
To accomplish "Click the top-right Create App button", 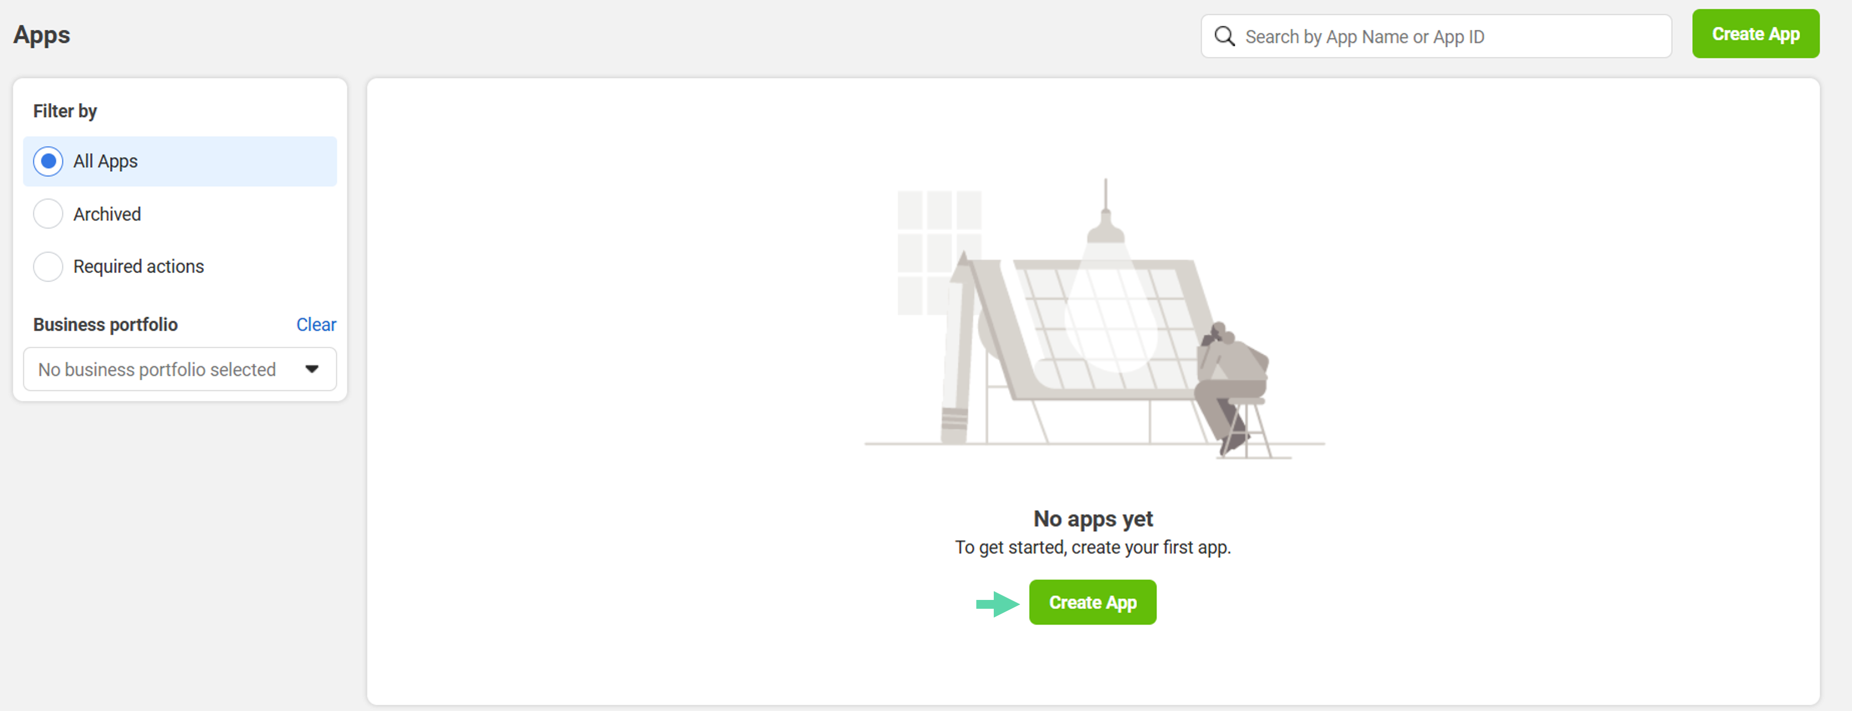I will click(1756, 34).
